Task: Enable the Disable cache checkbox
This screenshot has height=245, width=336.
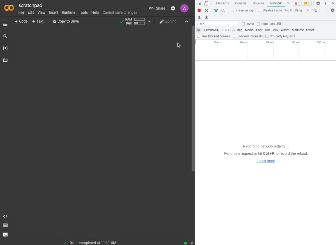Action: (260, 10)
